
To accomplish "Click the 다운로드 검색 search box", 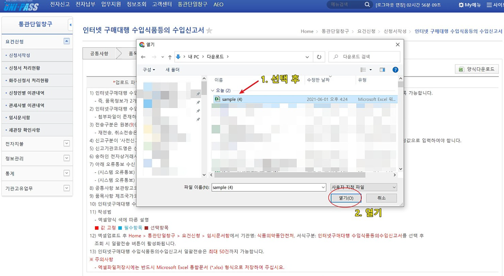I will tap(364, 57).
